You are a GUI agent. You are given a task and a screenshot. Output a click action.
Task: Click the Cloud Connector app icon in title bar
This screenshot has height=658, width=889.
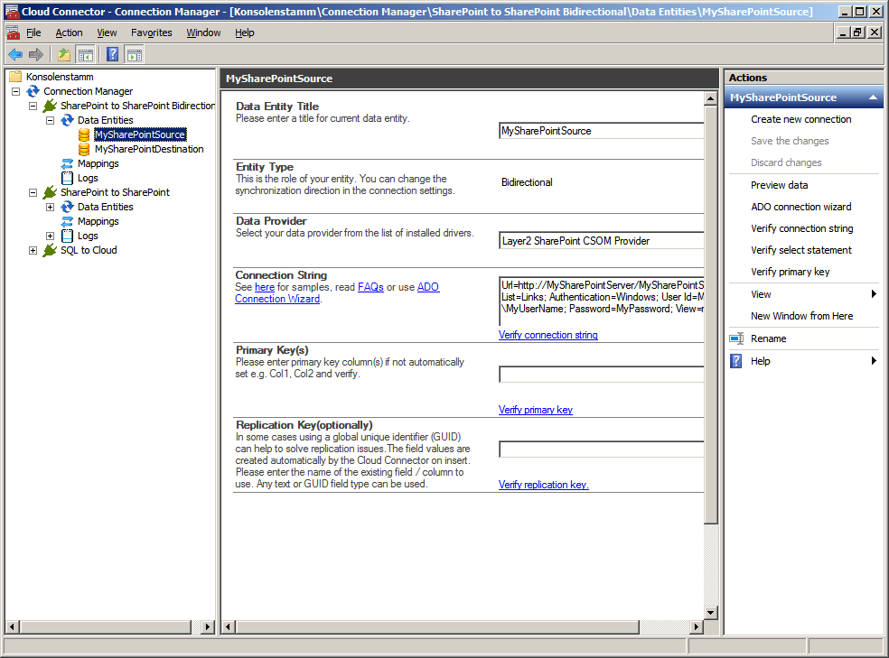(x=12, y=12)
